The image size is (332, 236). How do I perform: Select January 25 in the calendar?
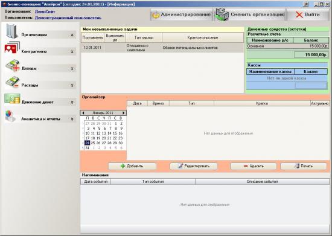point(93,143)
